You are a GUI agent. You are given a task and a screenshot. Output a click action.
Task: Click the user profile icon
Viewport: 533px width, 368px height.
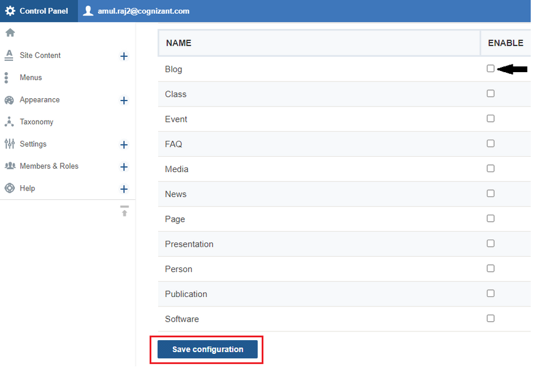click(x=88, y=11)
